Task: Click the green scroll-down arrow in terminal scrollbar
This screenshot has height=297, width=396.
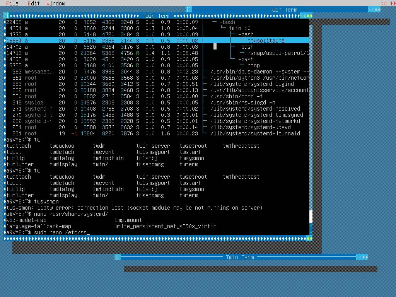Action: [311, 232]
